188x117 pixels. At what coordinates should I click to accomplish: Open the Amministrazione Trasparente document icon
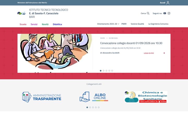coord(27,97)
